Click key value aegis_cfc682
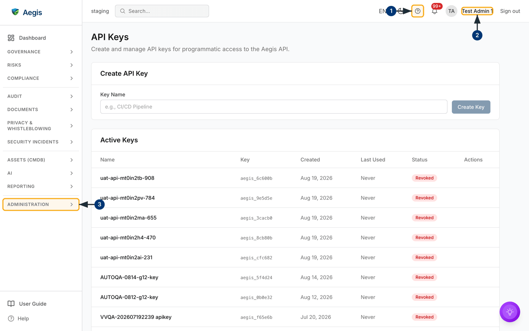Viewport: 529px width, 331px height. (256, 258)
